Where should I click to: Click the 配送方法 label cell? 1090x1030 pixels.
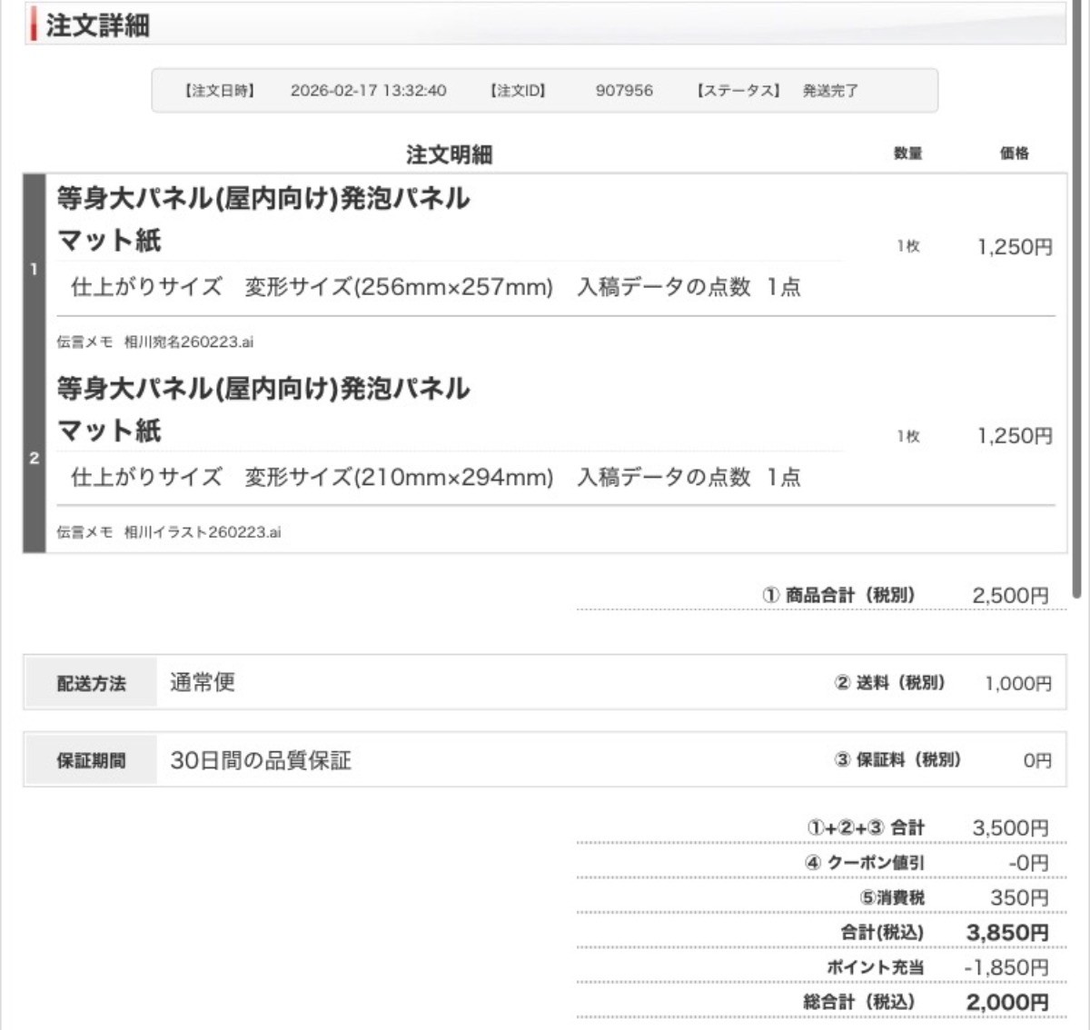91,683
